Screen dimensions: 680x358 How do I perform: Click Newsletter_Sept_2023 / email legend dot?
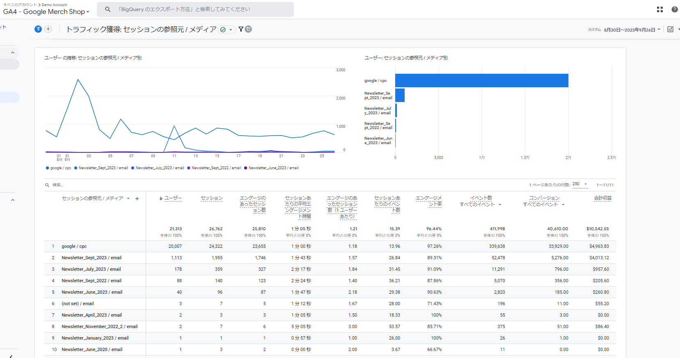click(x=76, y=168)
